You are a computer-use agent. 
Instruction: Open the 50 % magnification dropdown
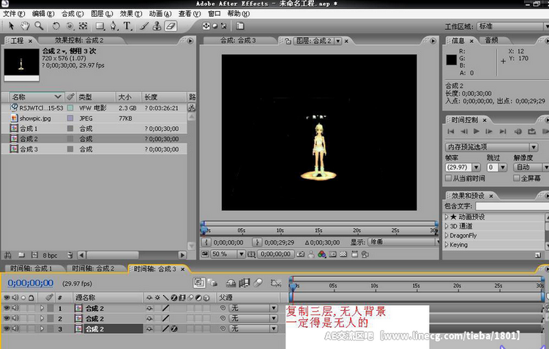click(x=228, y=254)
